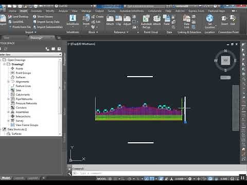Viewport: 247px width, 185px height.
Task: Click the Land Desktop import icon
Action: point(10,16)
